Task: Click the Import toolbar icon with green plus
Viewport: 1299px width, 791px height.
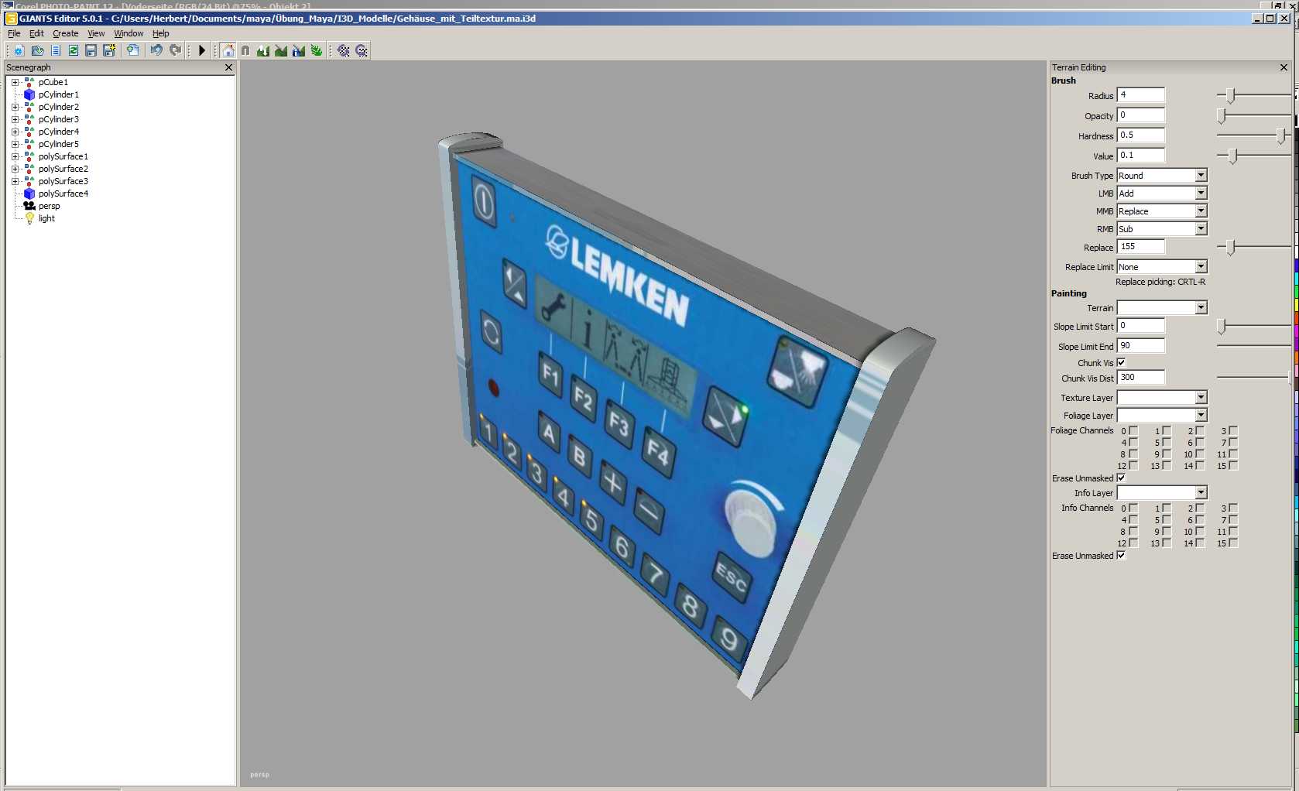Action: 133,50
